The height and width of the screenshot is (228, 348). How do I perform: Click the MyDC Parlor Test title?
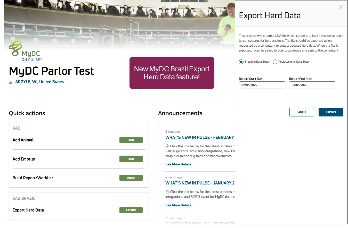[51, 71]
